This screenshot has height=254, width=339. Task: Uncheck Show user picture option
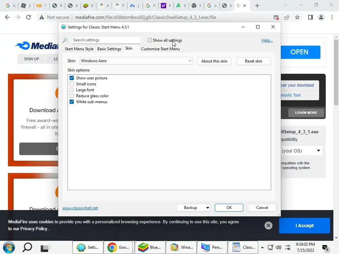(72, 78)
